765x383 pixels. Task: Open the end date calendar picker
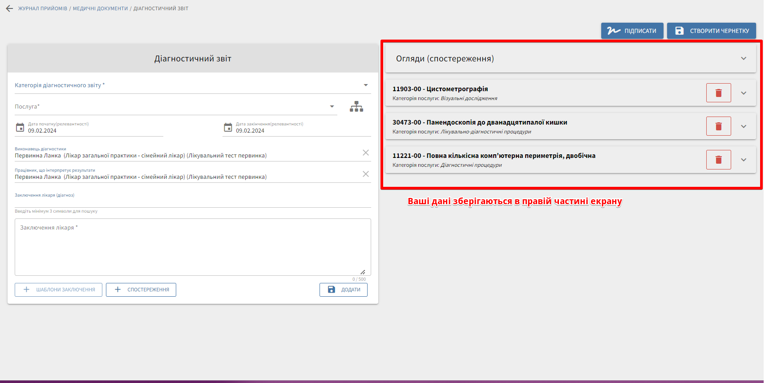228,128
